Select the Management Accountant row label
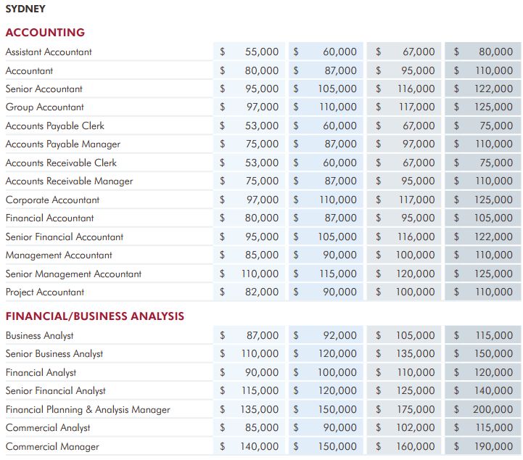Image resolution: width=523 pixels, height=460 pixels. coord(59,255)
